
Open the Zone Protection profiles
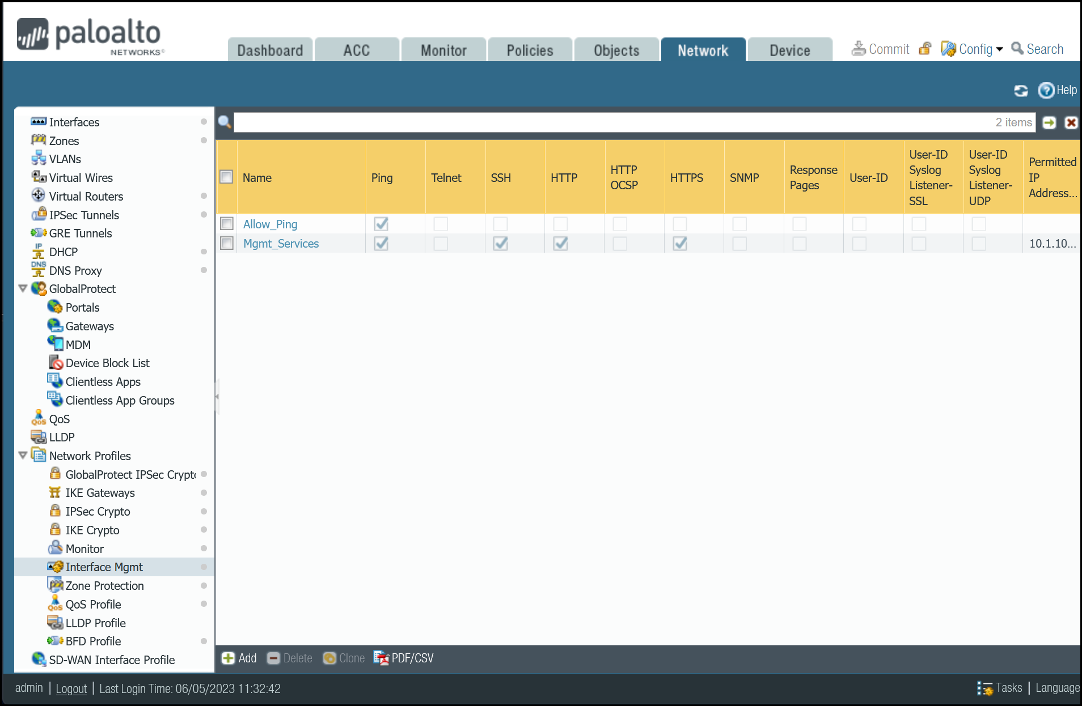click(104, 585)
